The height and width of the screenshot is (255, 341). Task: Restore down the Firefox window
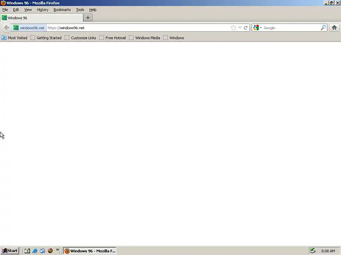pyautogui.click(x=331, y=3)
